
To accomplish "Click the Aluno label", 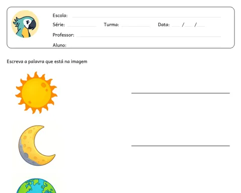I will (59, 45).
